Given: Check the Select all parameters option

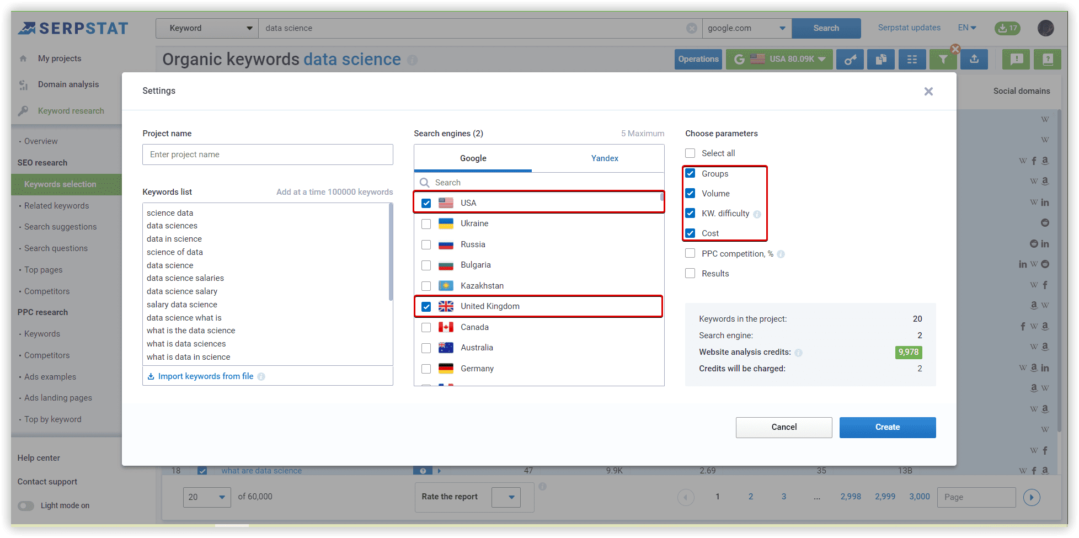Looking at the screenshot, I should [x=690, y=153].
